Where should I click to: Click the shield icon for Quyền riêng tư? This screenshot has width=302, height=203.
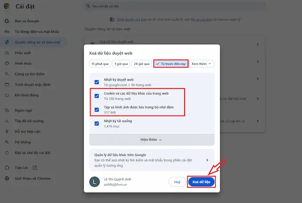coord(7,42)
